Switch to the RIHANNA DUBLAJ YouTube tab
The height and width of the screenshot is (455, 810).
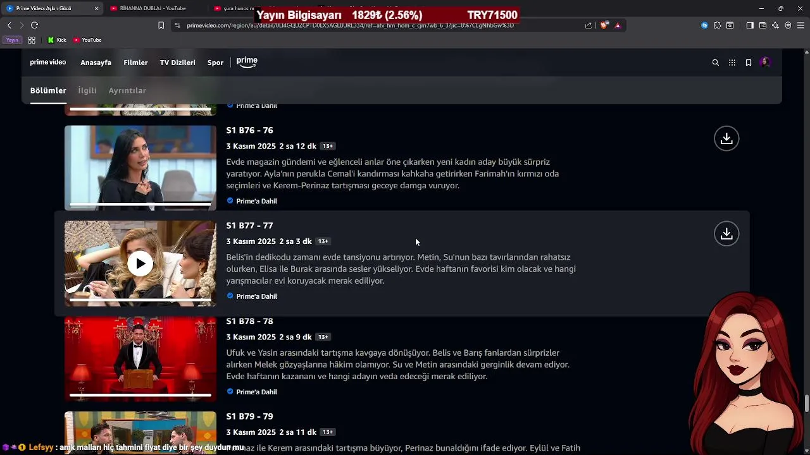(x=152, y=8)
